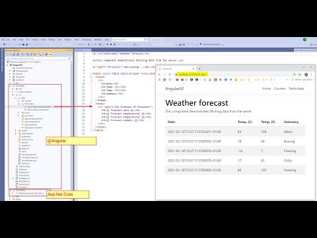Open Chrome three-dot menu
The height and width of the screenshot is (238, 317).
(x=311, y=75)
